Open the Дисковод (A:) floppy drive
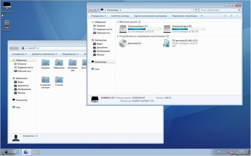 pos(123,43)
